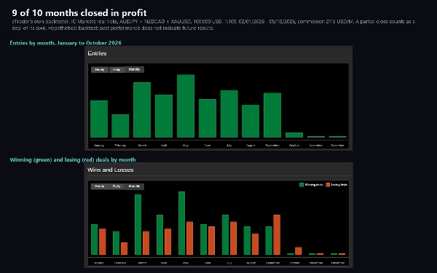
Task: Click the 'May' axis label in Entries chart
Action: click(185, 145)
